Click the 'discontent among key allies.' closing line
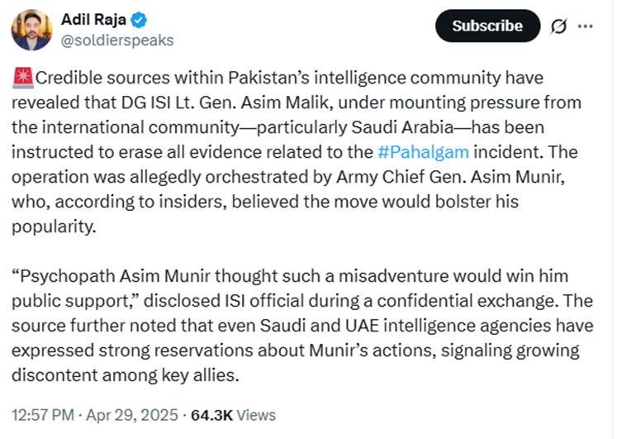The width and height of the screenshot is (617, 439). (x=126, y=375)
